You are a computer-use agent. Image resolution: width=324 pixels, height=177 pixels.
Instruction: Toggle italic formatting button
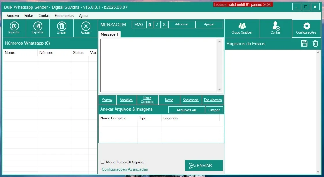pos(157,25)
